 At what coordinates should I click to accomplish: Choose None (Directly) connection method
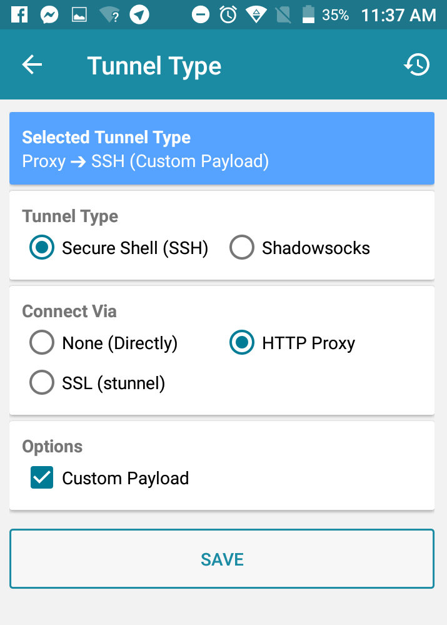[x=41, y=342]
